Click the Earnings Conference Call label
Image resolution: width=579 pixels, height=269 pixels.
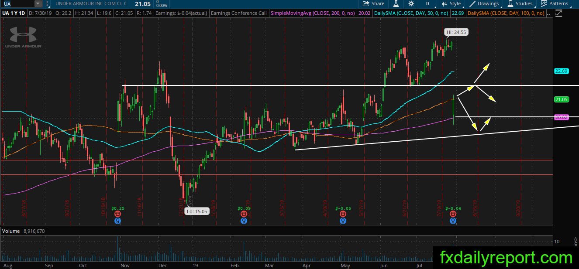pos(238,14)
